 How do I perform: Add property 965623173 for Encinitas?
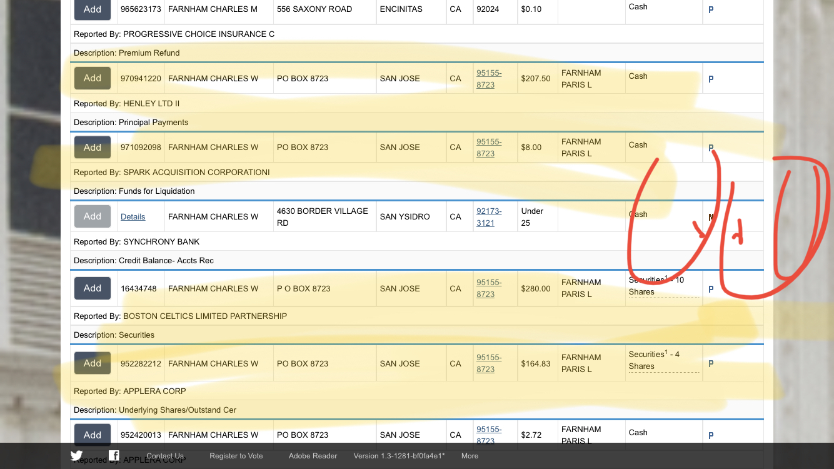[x=93, y=9]
